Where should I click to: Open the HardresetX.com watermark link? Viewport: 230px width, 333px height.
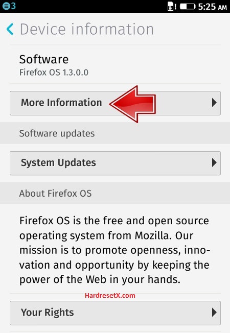pos(110,295)
